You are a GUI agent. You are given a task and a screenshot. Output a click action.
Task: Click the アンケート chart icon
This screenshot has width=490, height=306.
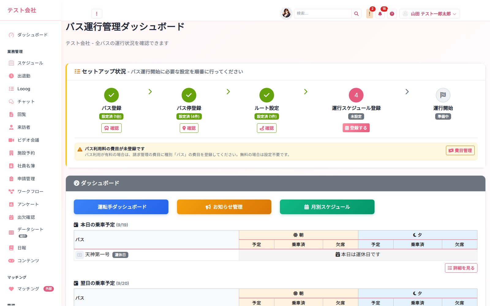coord(11,204)
